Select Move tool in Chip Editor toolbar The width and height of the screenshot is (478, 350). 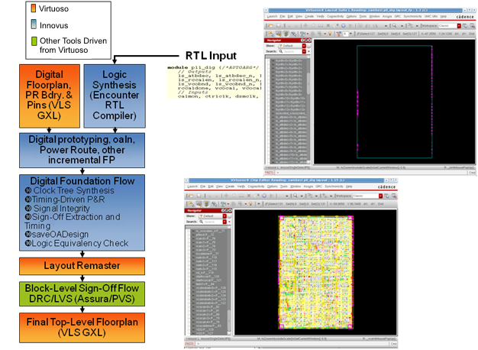[226, 196]
